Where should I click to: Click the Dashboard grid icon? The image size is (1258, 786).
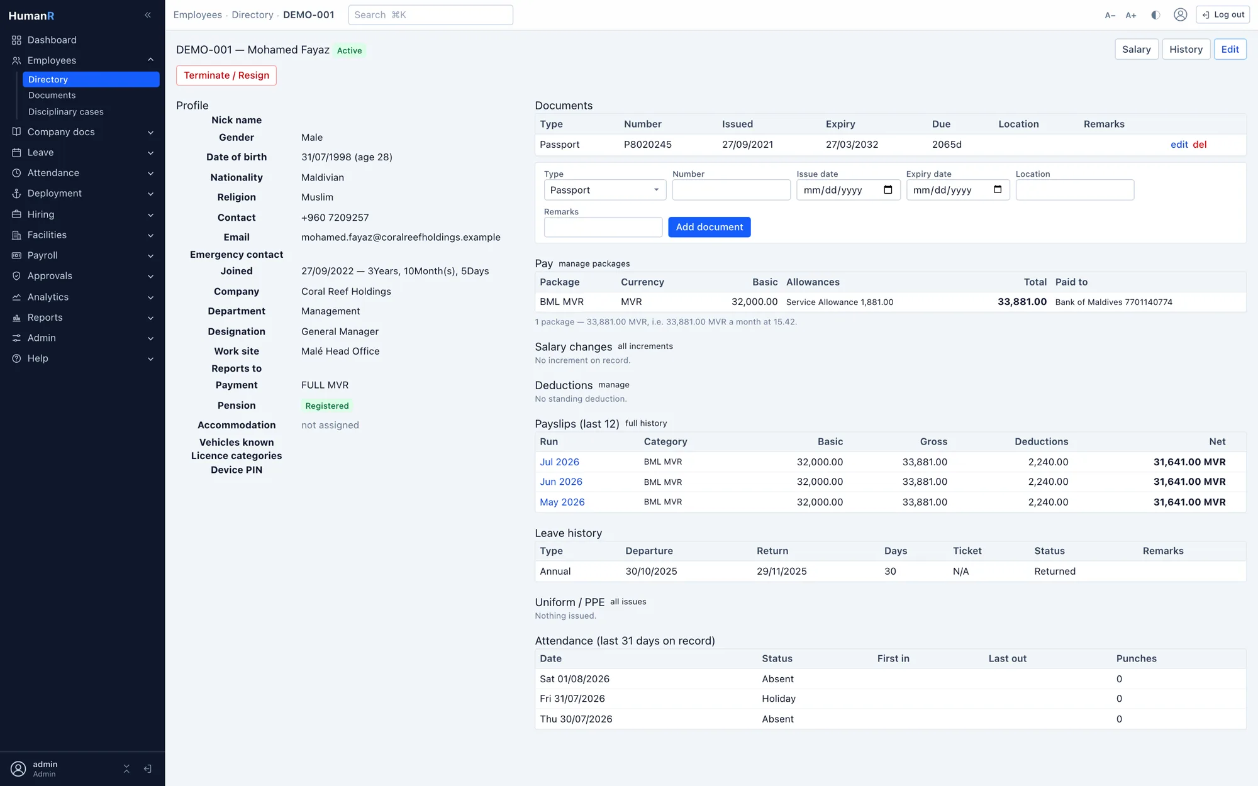tap(16, 40)
